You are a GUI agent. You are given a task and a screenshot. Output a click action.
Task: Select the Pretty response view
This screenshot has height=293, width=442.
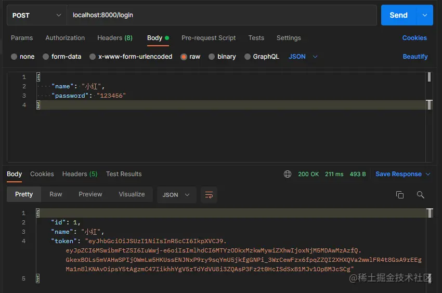point(24,194)
